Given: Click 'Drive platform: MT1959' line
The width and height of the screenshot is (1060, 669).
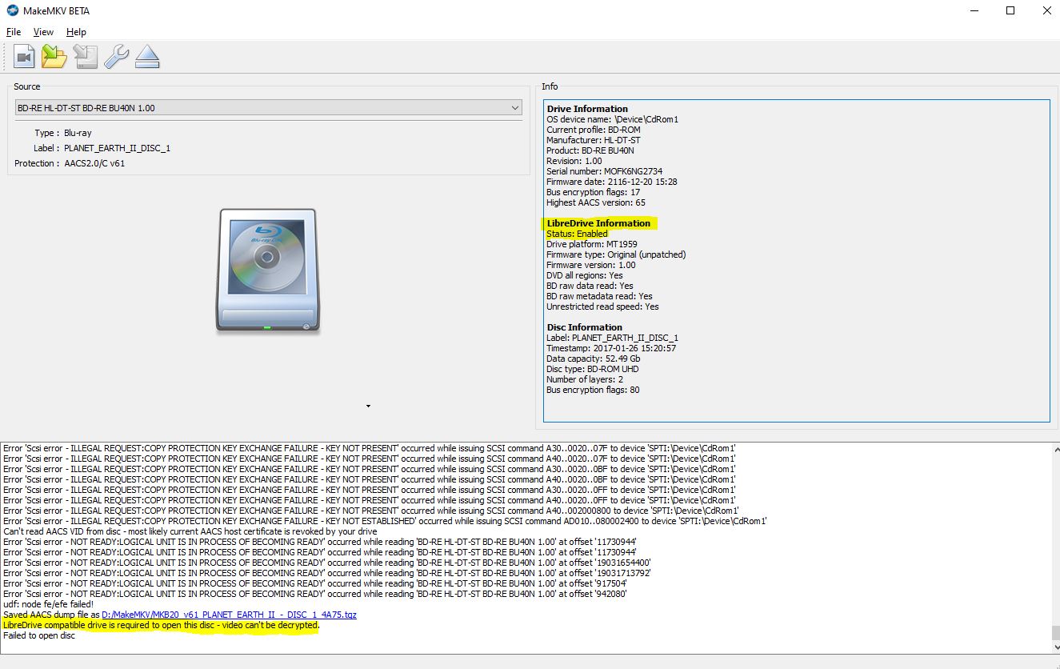Looking at the screenshot, I should click(590, 244).
